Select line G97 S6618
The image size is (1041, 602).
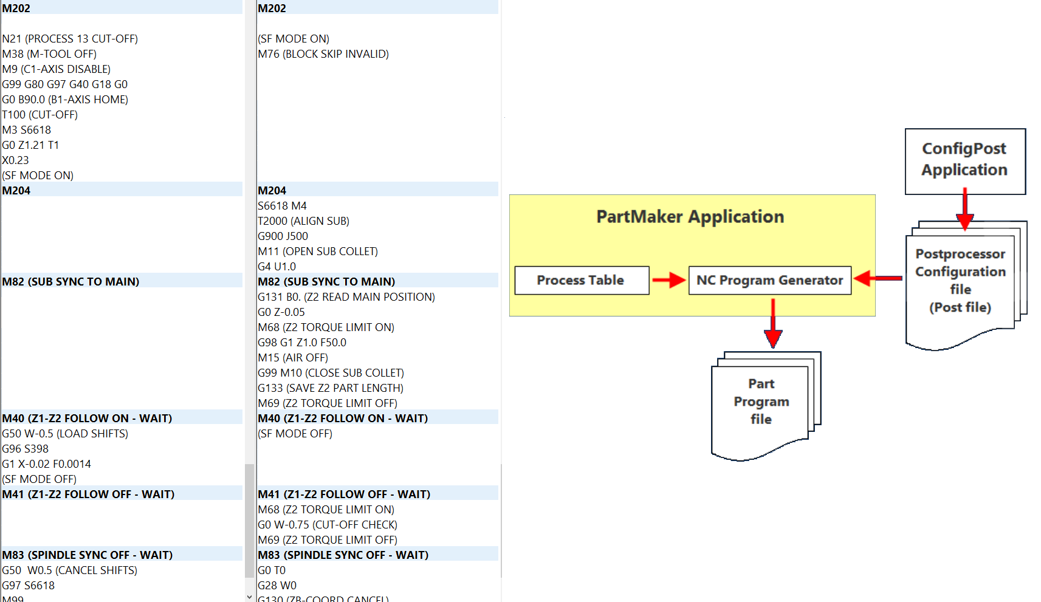(29, 586)
